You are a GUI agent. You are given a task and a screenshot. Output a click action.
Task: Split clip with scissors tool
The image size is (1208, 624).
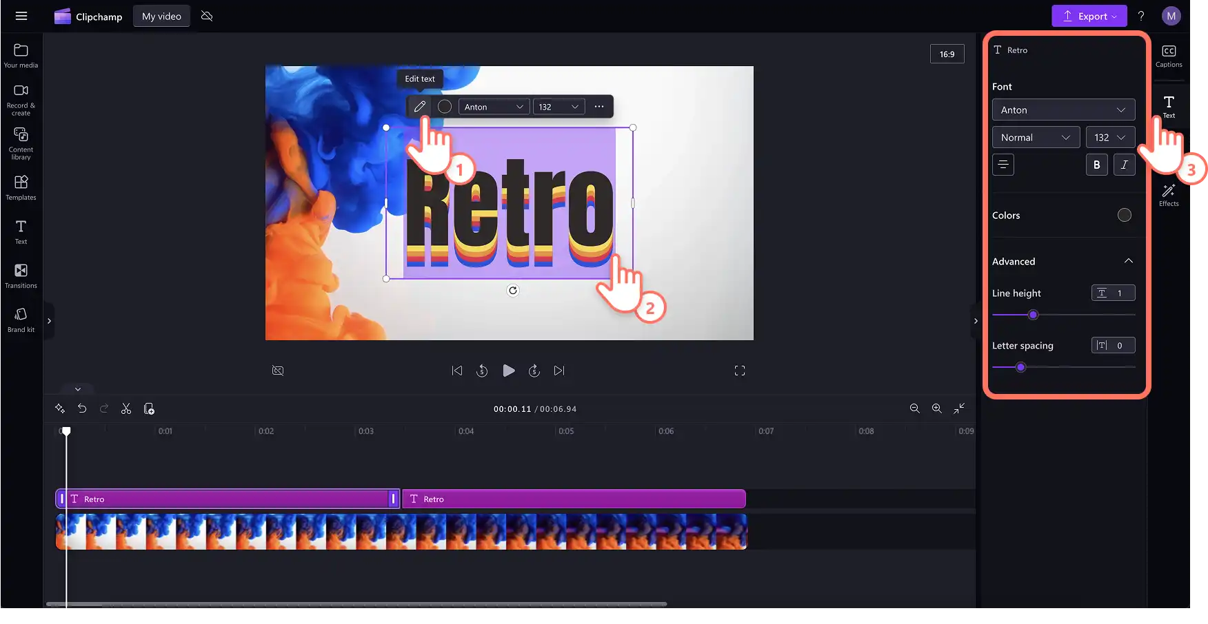pyautogui.click(x=126, y=408)
